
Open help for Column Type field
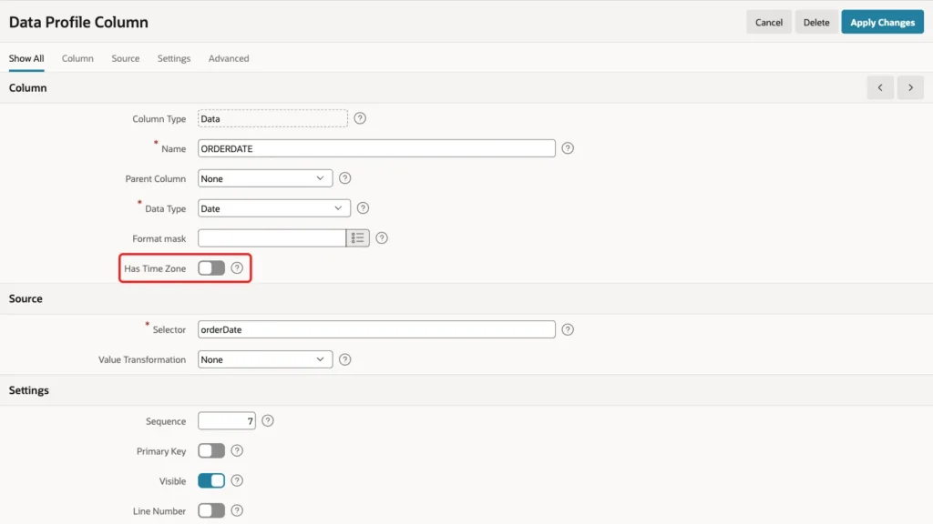click(360, 118)
